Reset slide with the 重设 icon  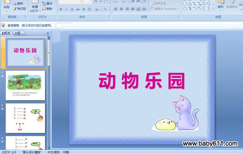click(47, 4)
